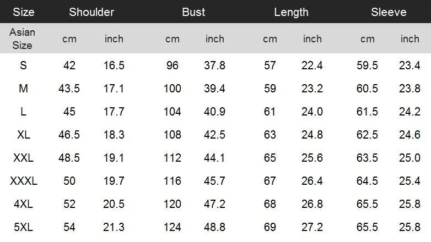Select the S size row label
Viewport: 431px width, 242px height.
pyautogui.click(x=23, y=65)
